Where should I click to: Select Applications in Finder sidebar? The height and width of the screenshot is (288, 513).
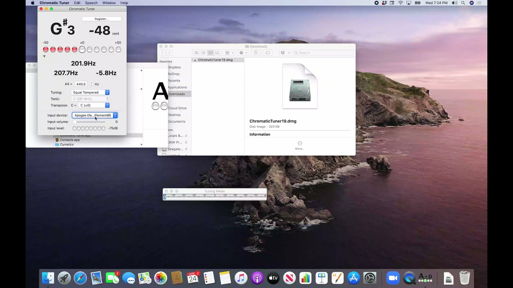click(x=177, y=87)
